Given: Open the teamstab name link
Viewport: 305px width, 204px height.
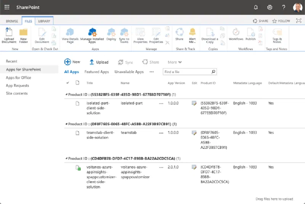Looking at the screenshot, I should pos(129,133).
